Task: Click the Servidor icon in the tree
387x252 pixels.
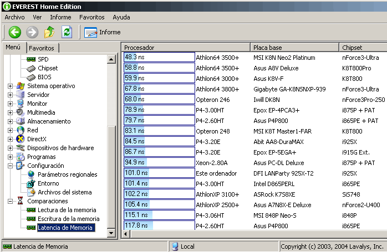Action: point(21,95)
